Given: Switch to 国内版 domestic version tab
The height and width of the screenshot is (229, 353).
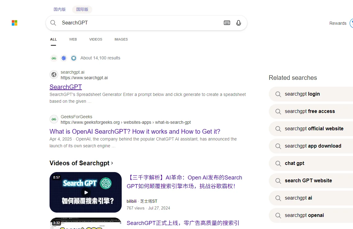Looking at the screenshot, I should pyautogui.click(x=60, y=10).
